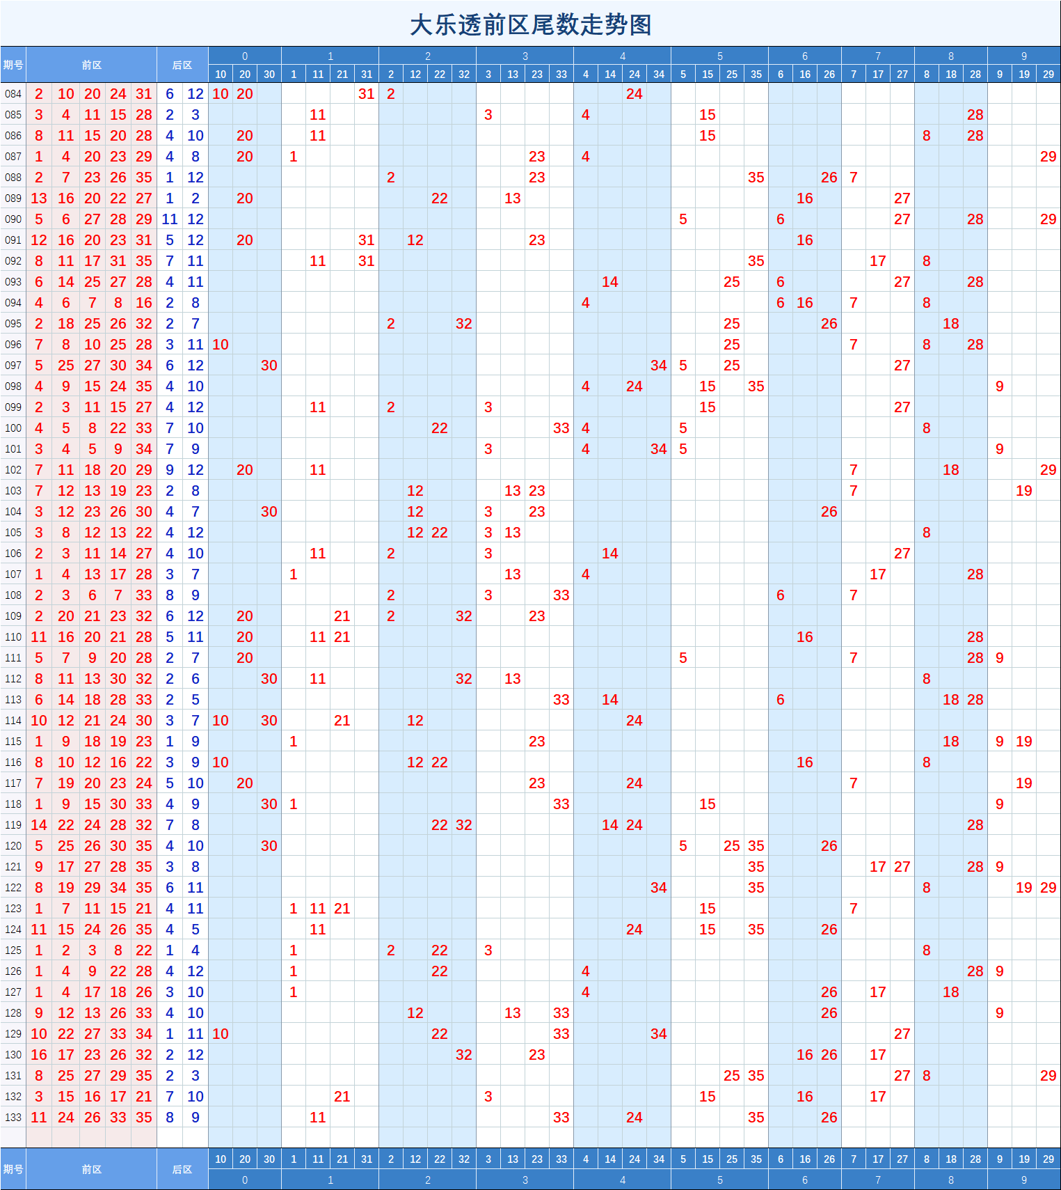Select the 前区 header cell above row 084

(91, 65)
